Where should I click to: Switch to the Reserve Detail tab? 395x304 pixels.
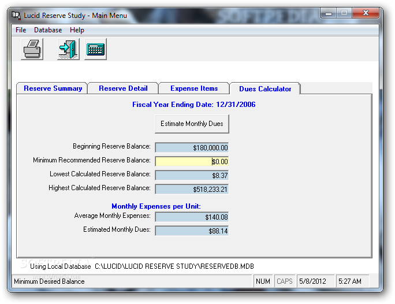(x=123, y=88)
